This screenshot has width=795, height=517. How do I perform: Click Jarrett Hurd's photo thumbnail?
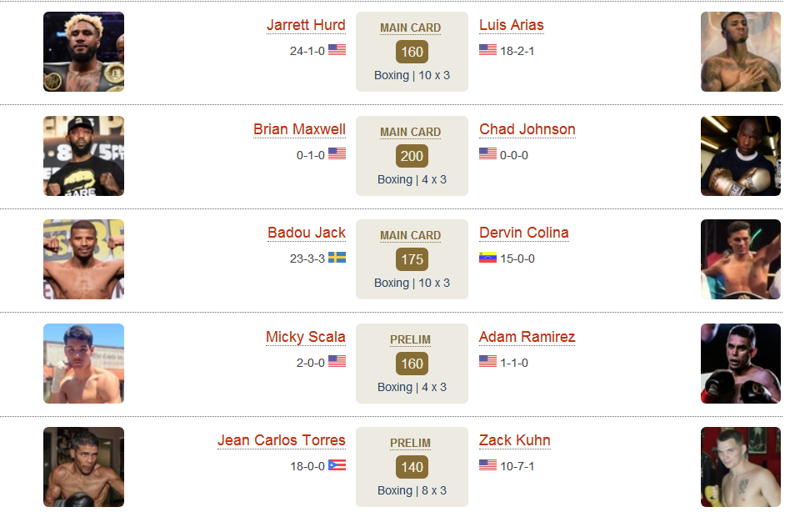83,52
